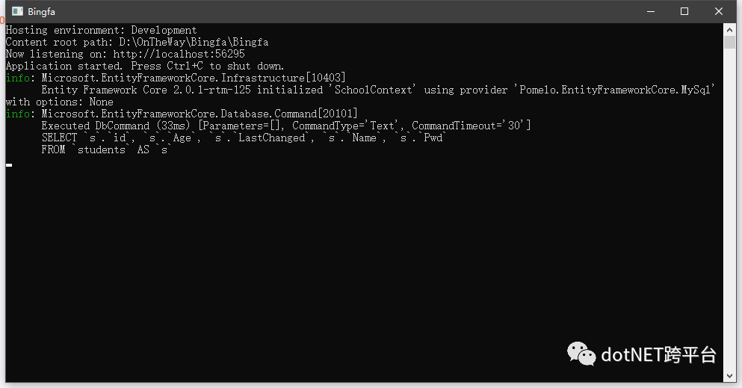Click the FROM `students` AS line
The width and height of the screenshot is (742, 388).
(105, 150)
